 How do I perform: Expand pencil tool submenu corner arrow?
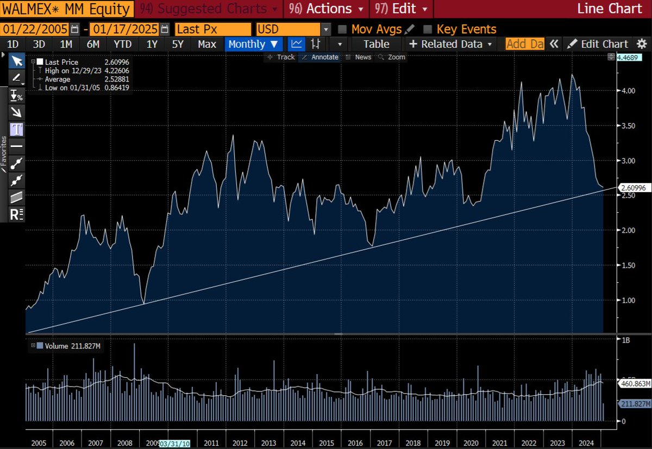tap(23, 84)
